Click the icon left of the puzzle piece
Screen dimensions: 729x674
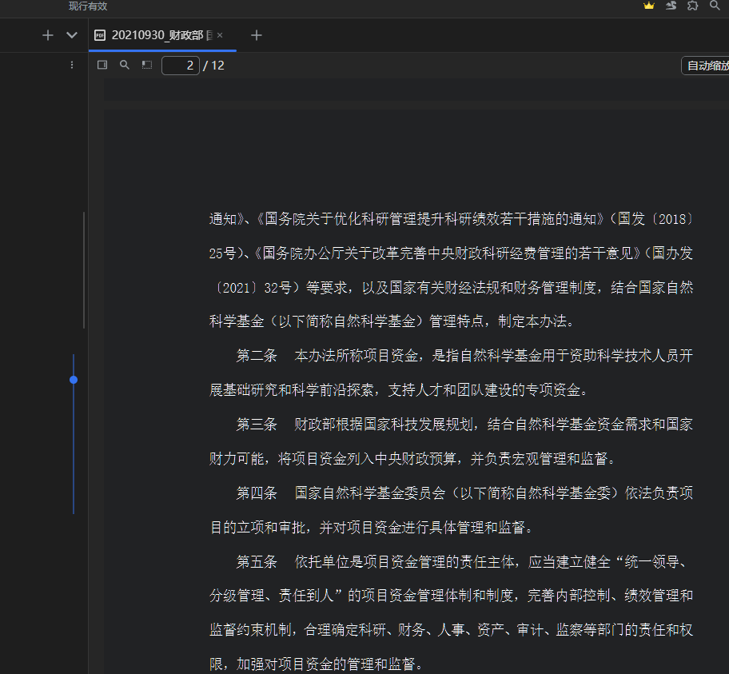click(671, 6)
